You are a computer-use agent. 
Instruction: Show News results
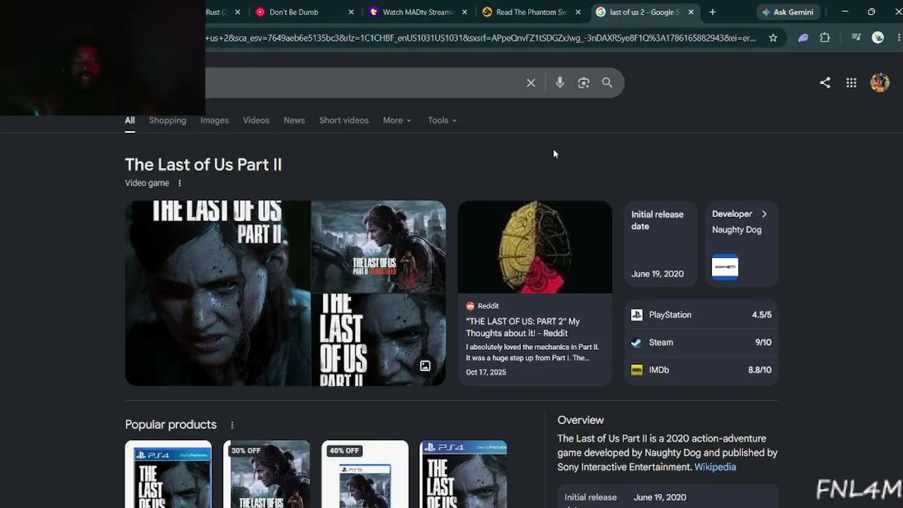[x=294, y=121]
